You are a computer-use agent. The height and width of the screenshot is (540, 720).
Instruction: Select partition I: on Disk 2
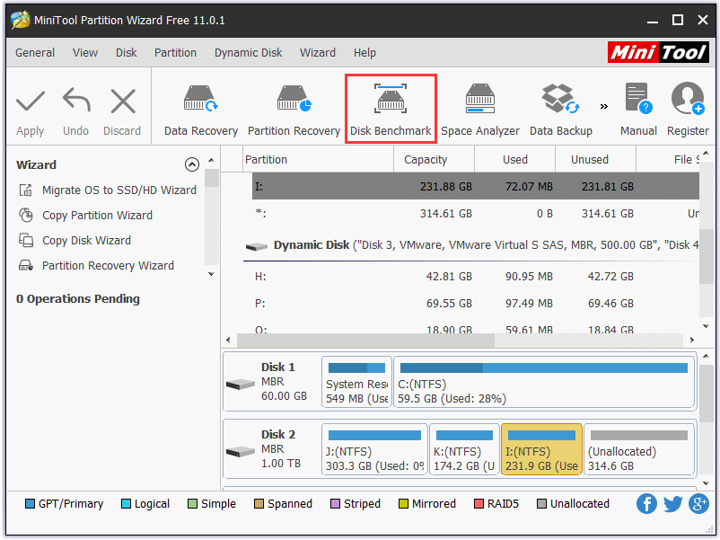541,449
